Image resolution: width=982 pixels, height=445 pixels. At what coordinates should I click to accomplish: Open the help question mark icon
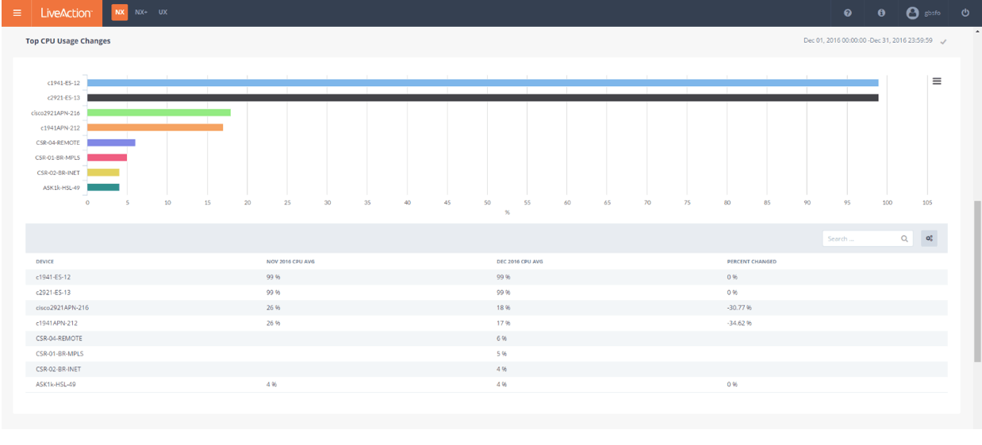pyautogui.click(x=848, y=13)
